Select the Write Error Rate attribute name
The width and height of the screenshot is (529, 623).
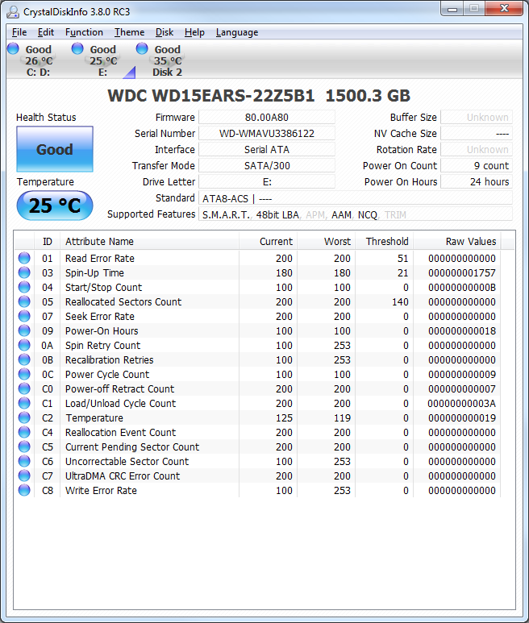point(101,490)
